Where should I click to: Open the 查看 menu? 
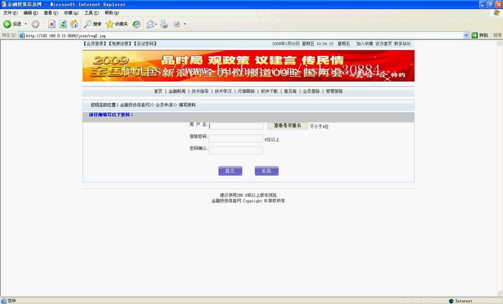coord(51,13)
